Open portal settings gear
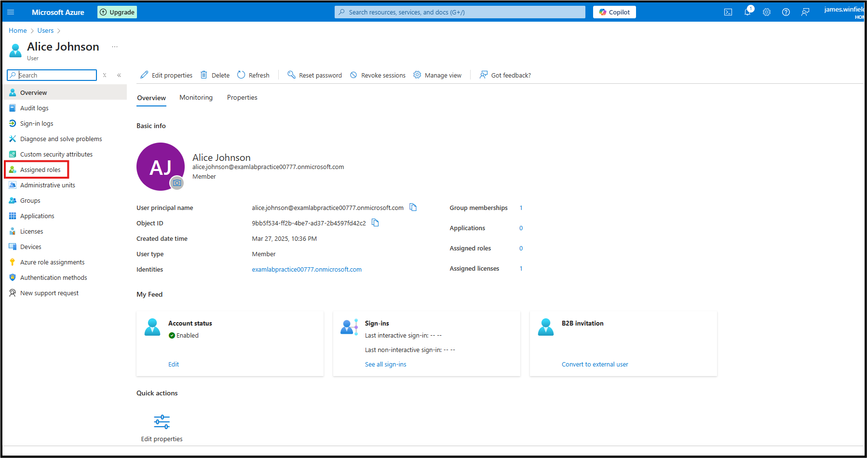This screenshot has height=458, width=867. 767,12
